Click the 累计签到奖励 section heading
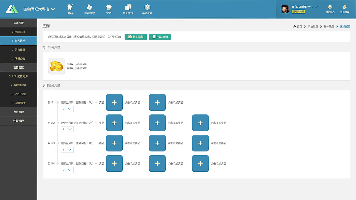Screen dimensions: 356x200 click(x=51, y=85)
